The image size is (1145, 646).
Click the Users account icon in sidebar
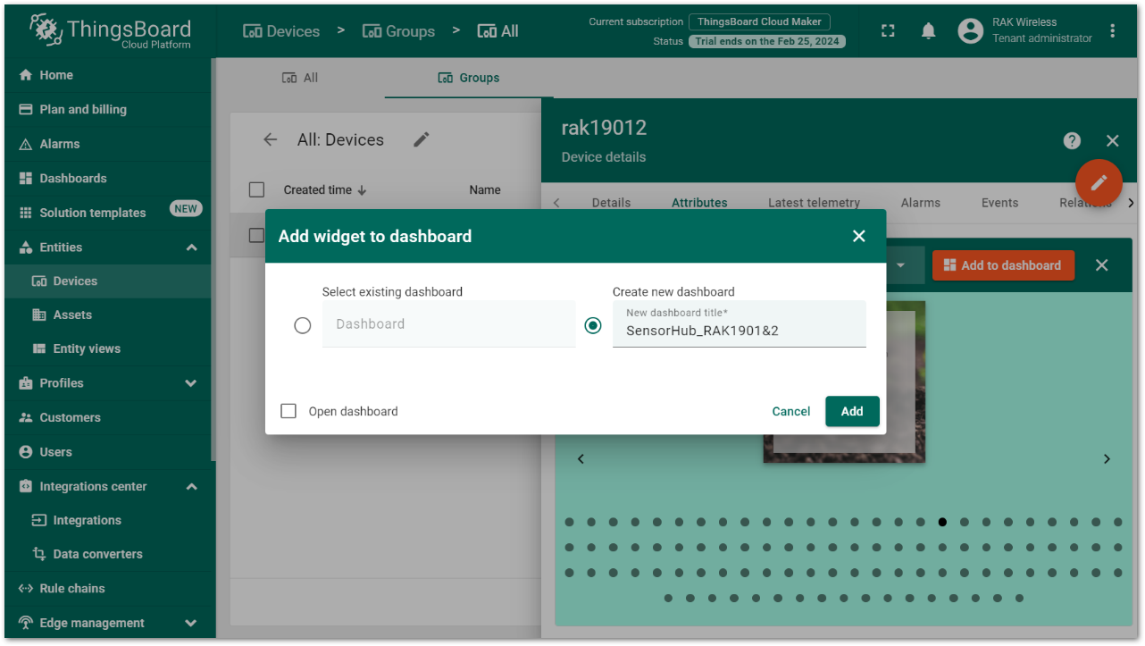26,452
